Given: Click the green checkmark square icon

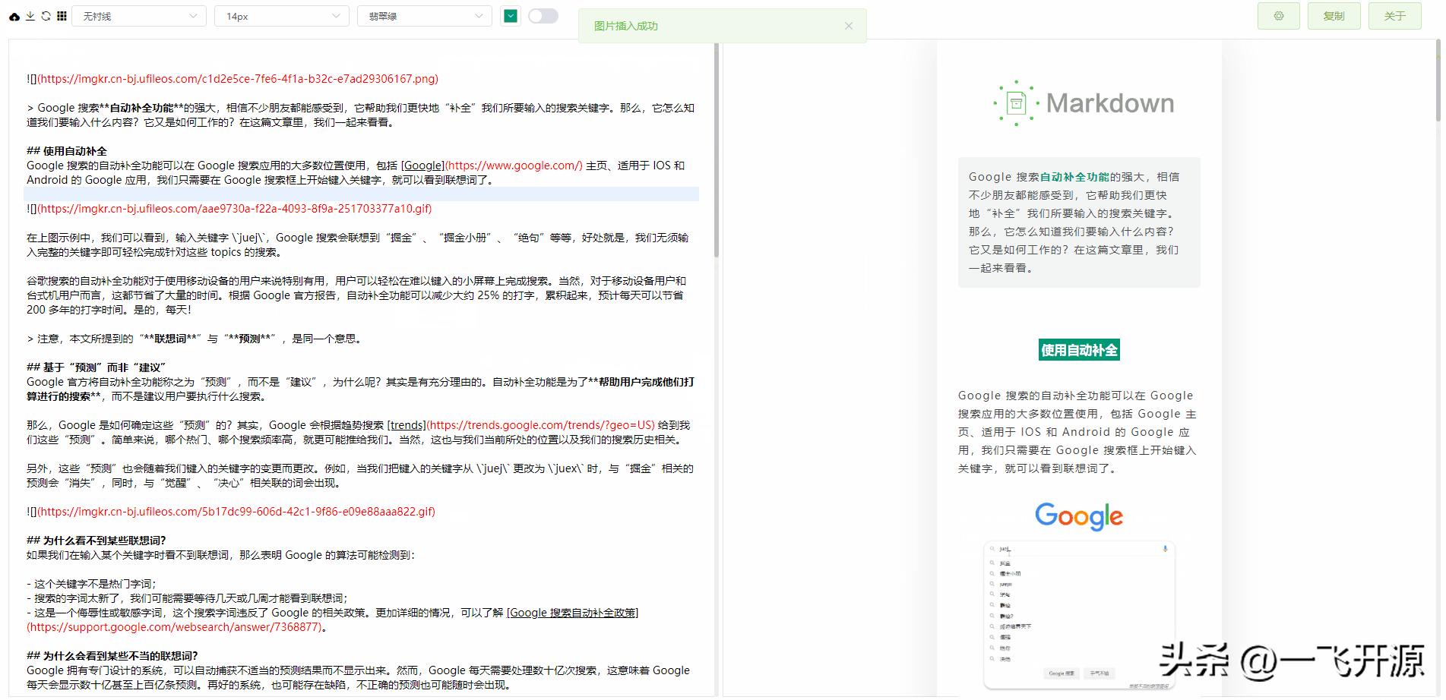Looking at the screenshot, I should click(x=511, y=15).
